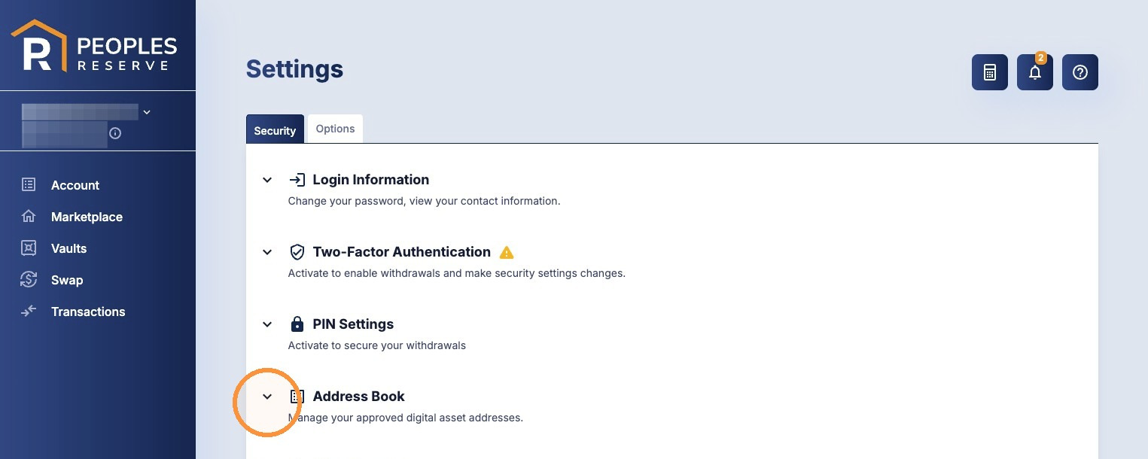Image resolution: width=1148 pixels, height=459 pixels.
Task: Switch to the Options tab
Action: 335,129
